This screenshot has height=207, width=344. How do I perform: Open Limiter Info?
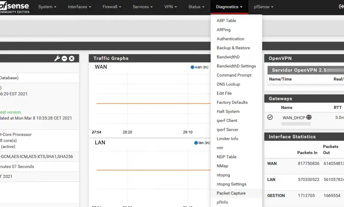click(236, 139)
